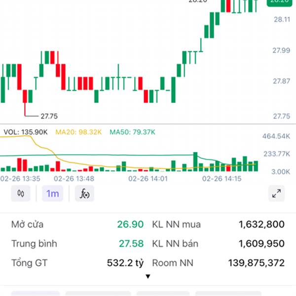This screenshot has height=296, width=296.
Task: Click the 3.00K volume axis label
Action: click(x=281, y=172)
